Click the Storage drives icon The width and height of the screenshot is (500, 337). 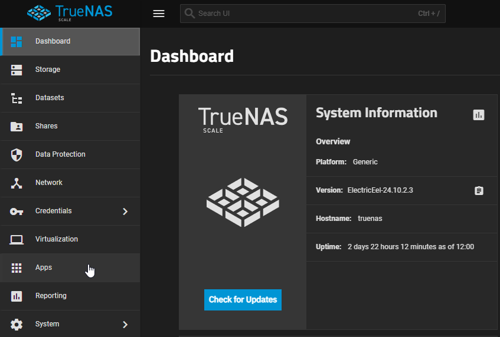(17, 70)
